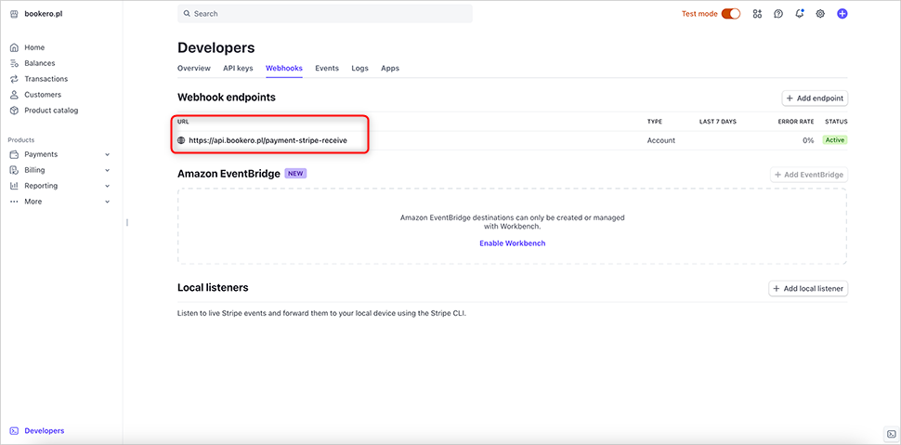901x445 pixels.
Task: Toggle the Test mode switch
Action: 731,14
